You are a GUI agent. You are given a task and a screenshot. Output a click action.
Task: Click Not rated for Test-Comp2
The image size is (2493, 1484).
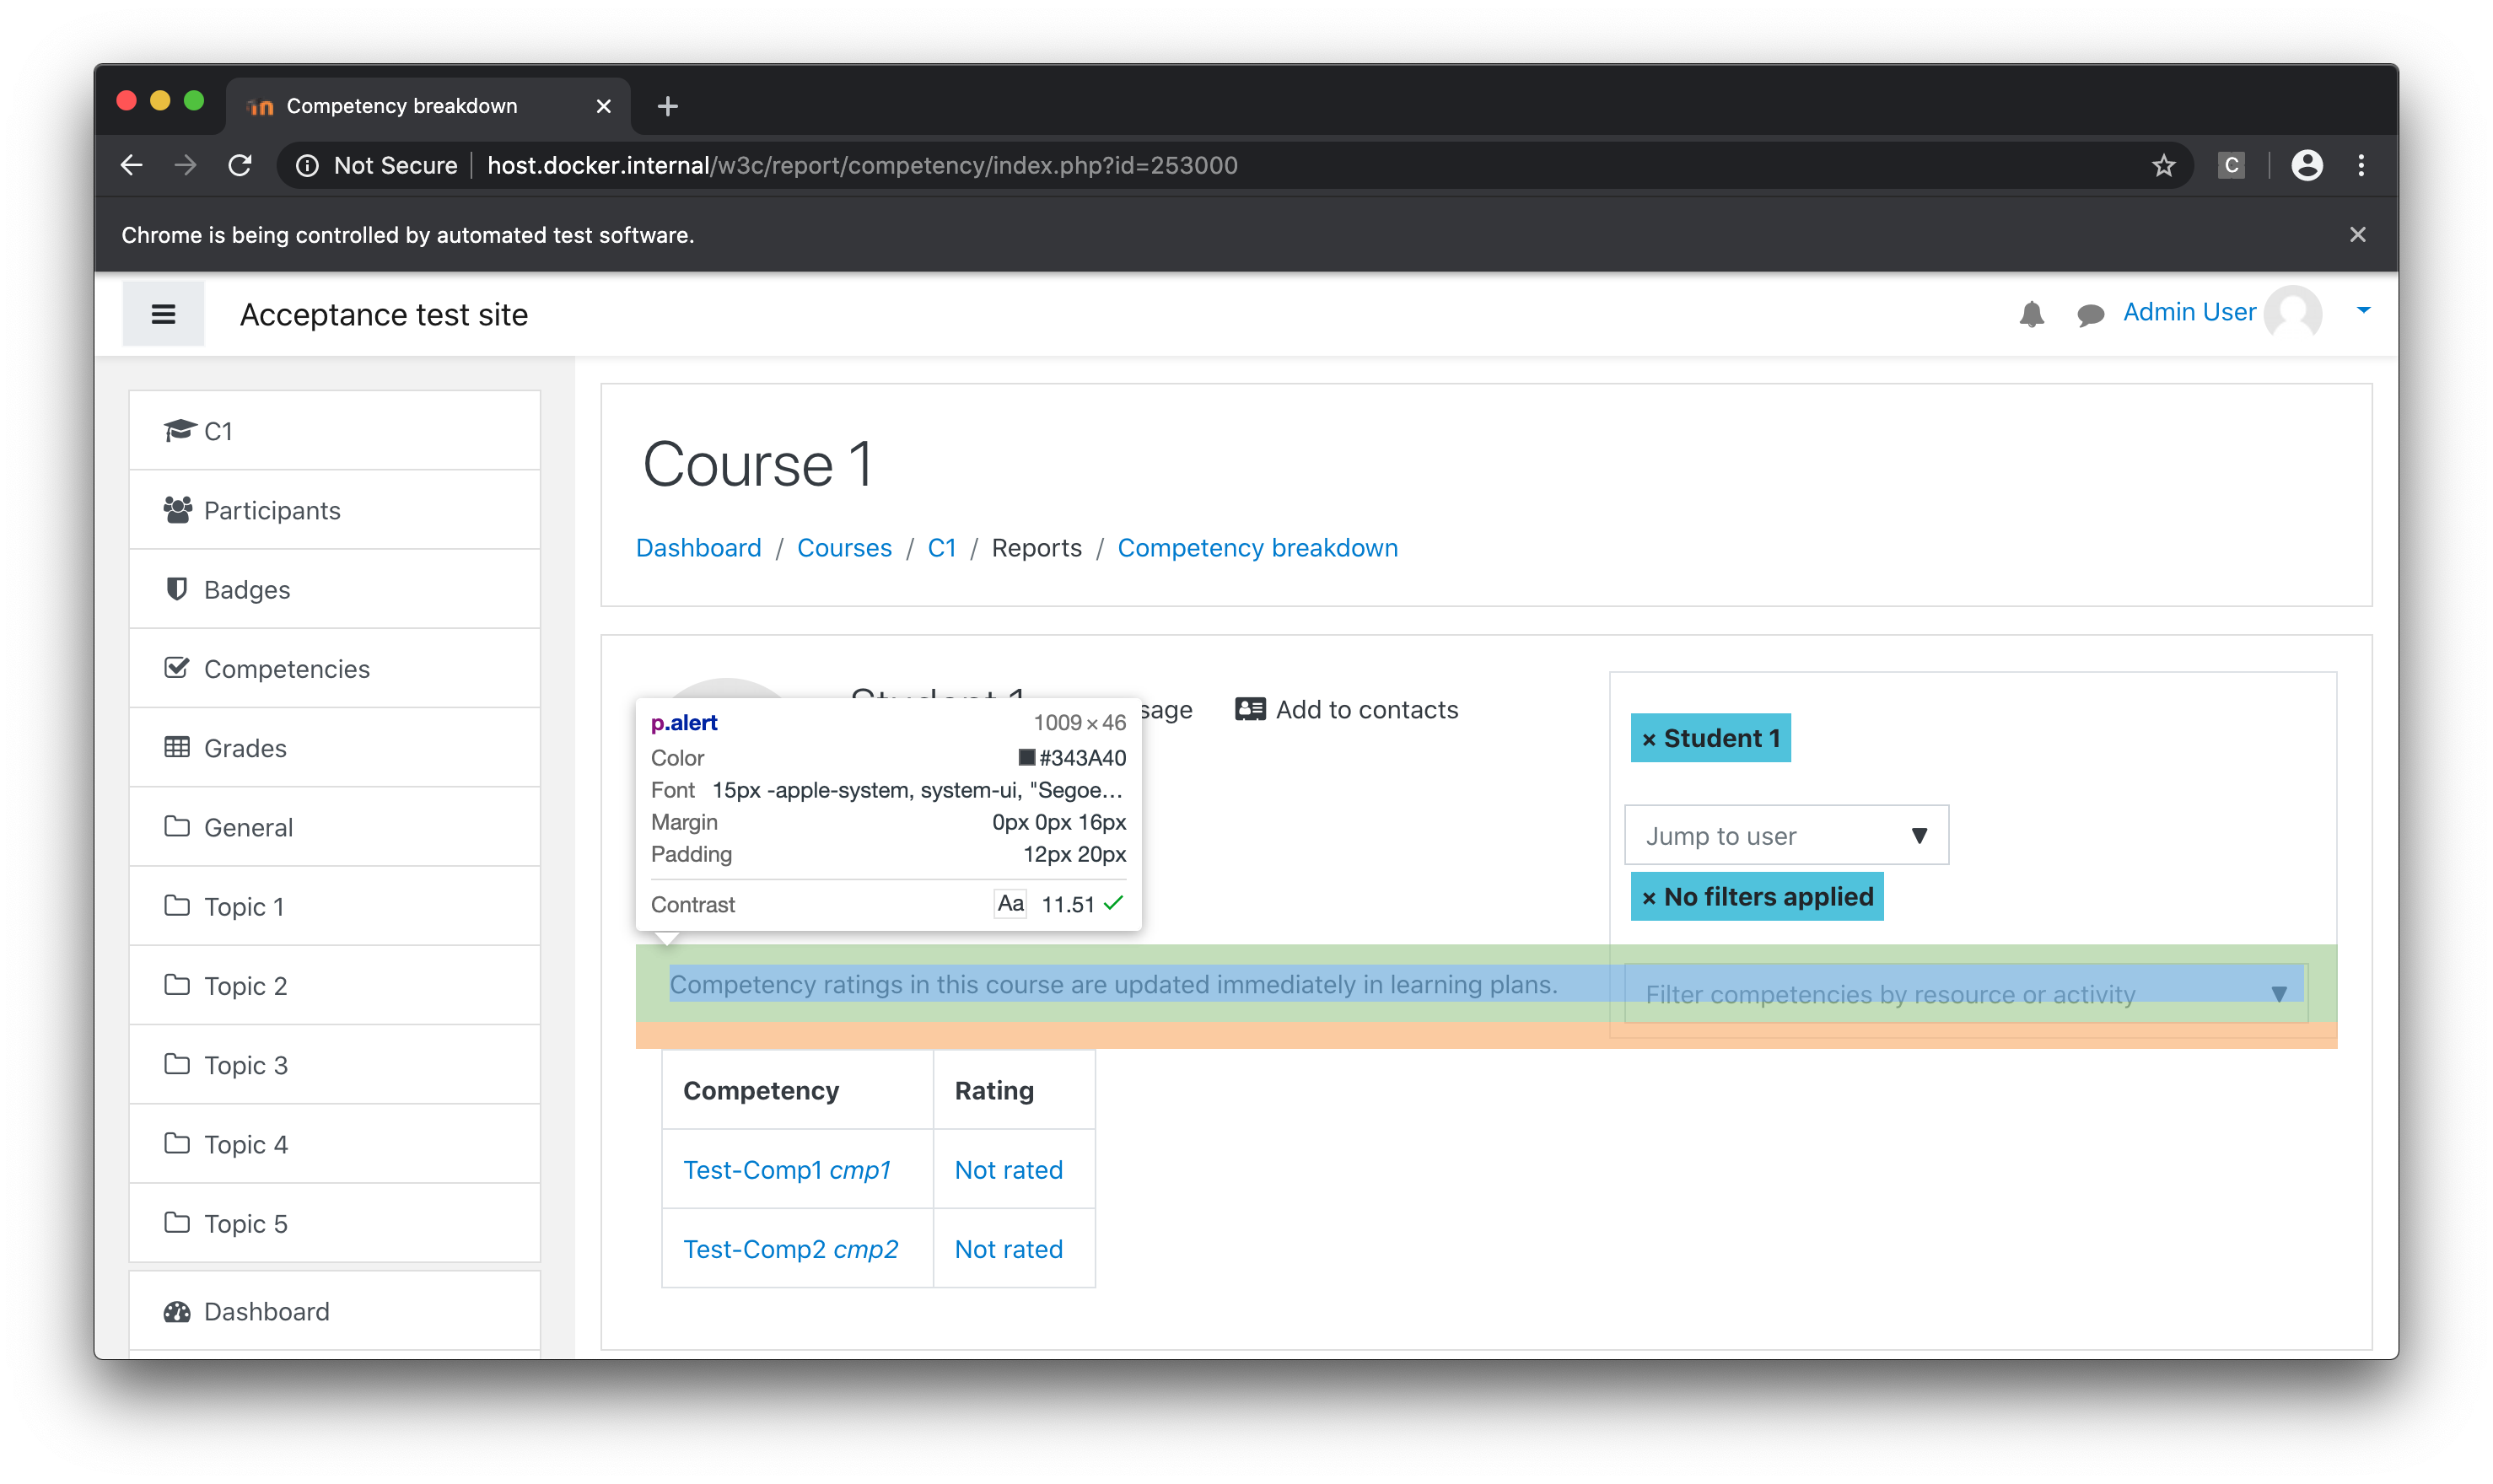click(x=1008, y=1249)
